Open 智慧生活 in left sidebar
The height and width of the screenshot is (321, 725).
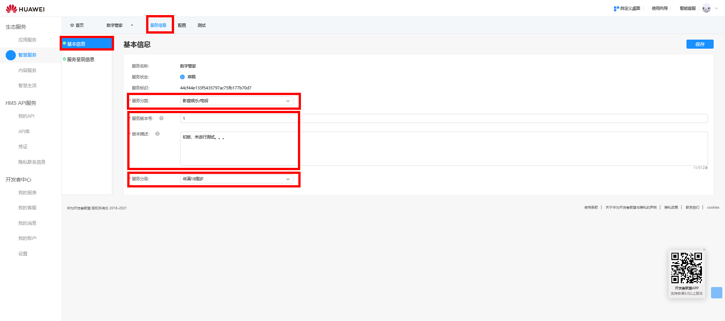tap(27, 86)
